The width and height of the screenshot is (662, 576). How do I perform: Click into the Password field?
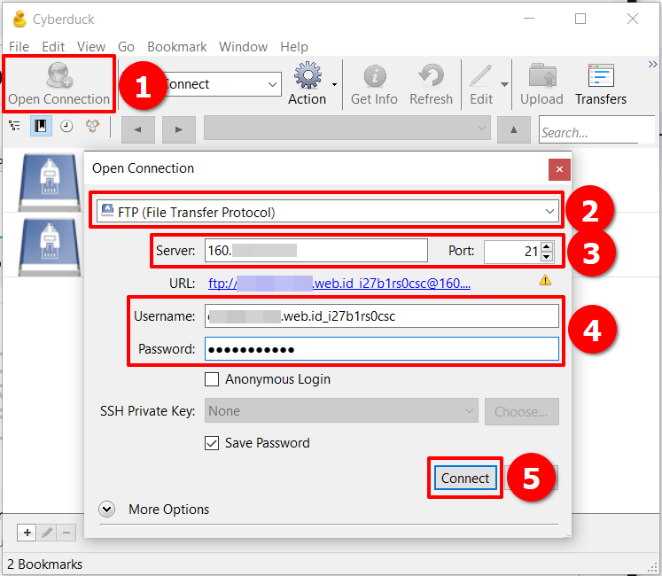[x=382, y=349]
